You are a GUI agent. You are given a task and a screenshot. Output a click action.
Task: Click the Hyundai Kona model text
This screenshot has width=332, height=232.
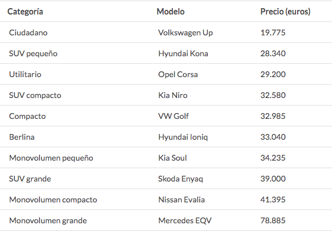pos(183,53)
